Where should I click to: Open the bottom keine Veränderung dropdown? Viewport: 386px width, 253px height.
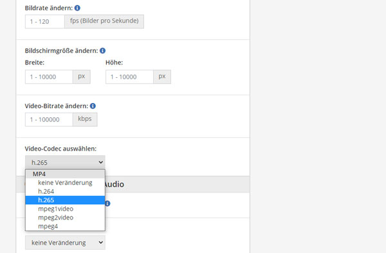point(65,243)
